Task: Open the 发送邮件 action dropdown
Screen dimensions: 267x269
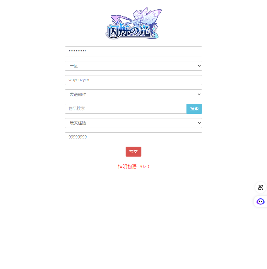Action: (x=133, y=94)
